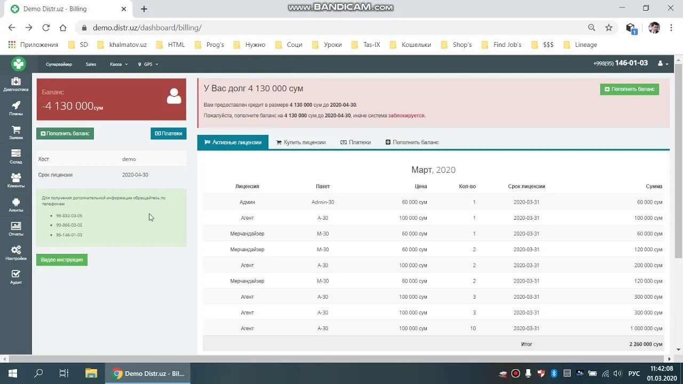Open the Планы rocket icon

pos(16,108)
